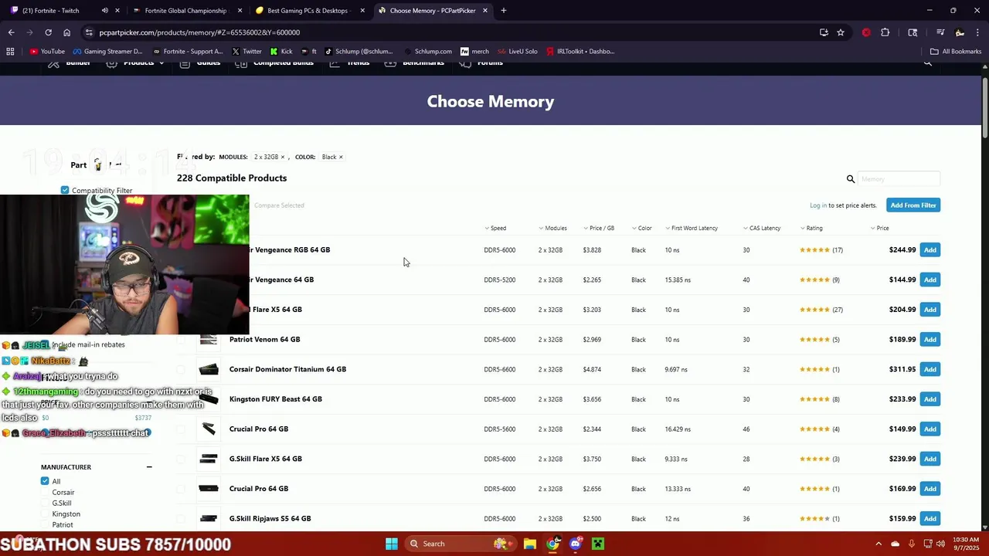The width and height of the screenshot is (989, 556).
Task: Sort the list by Price column
Action: coord(879,228)
